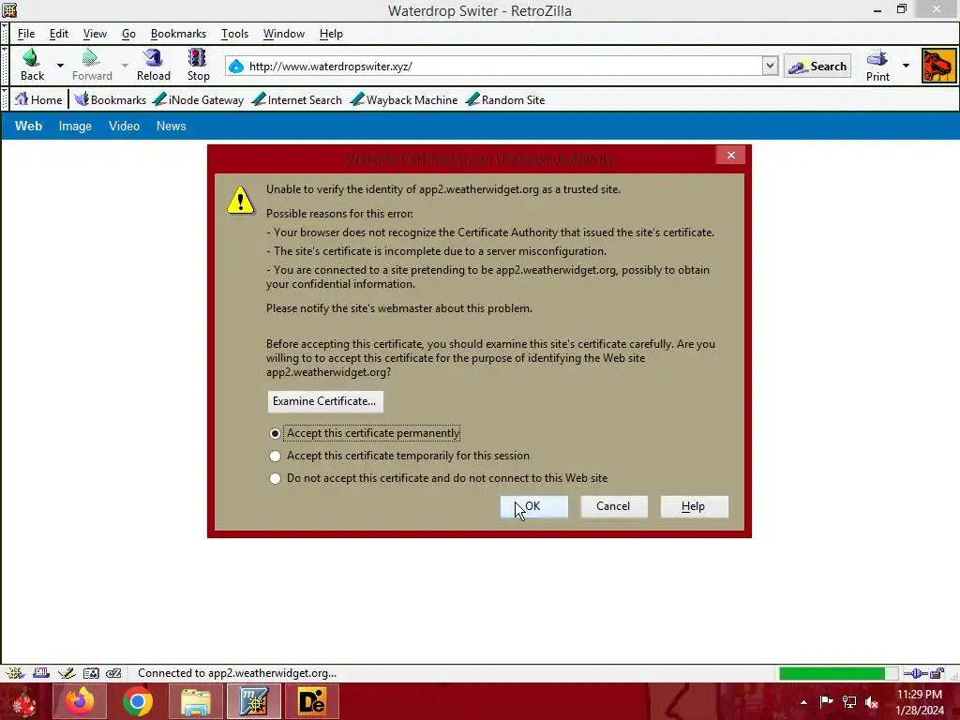960x720 pixels.
Task: Open IRC Chat component from status bar
Action: (113, 673)
